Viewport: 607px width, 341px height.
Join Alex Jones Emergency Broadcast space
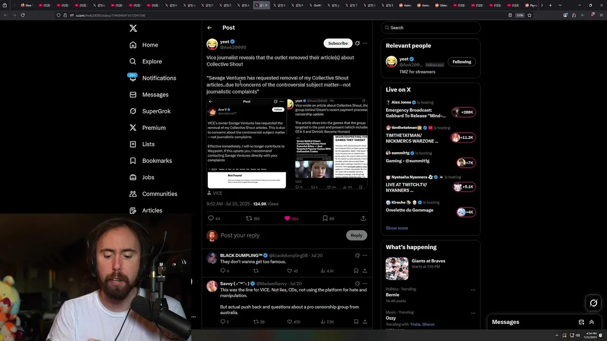pos(430,110)
